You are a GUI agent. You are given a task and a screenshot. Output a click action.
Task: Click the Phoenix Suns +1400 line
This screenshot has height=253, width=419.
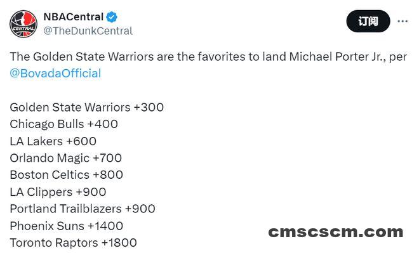point(66,226)
